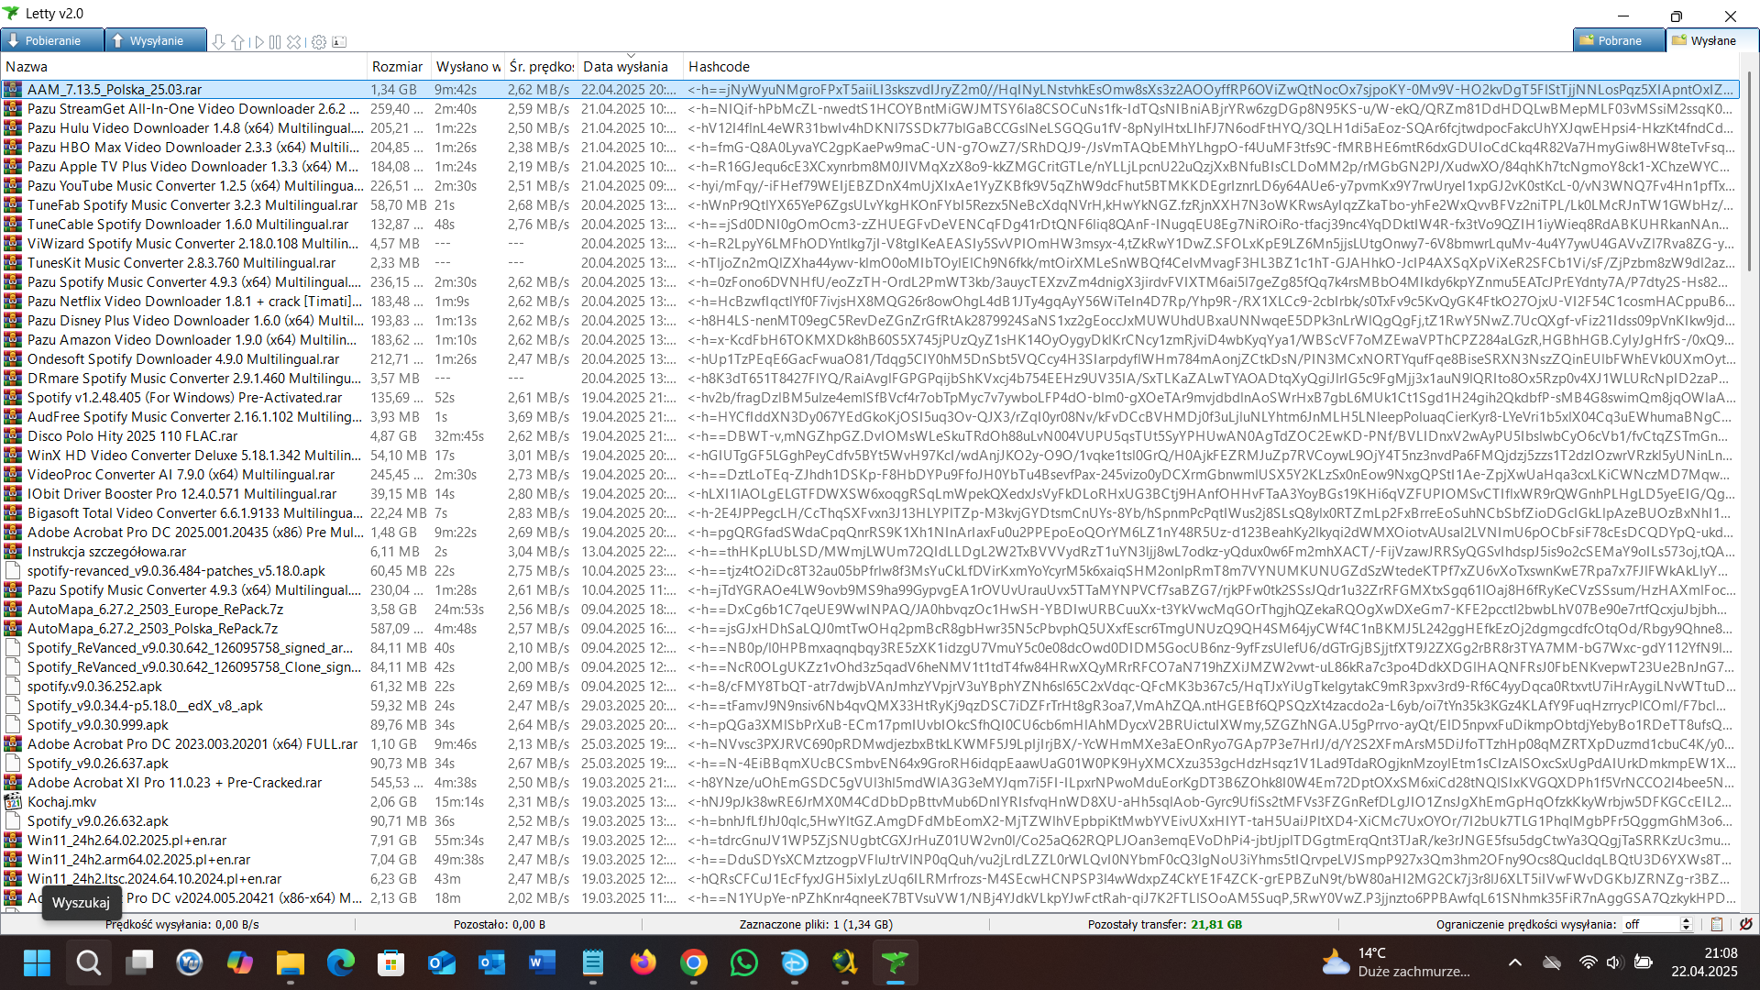Open the Wi-Fi network tray icon
Screen dimensions: 1760x990
tap(1589, 962)
